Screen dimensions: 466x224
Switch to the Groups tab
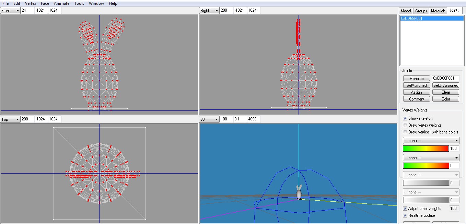(421, 11)
